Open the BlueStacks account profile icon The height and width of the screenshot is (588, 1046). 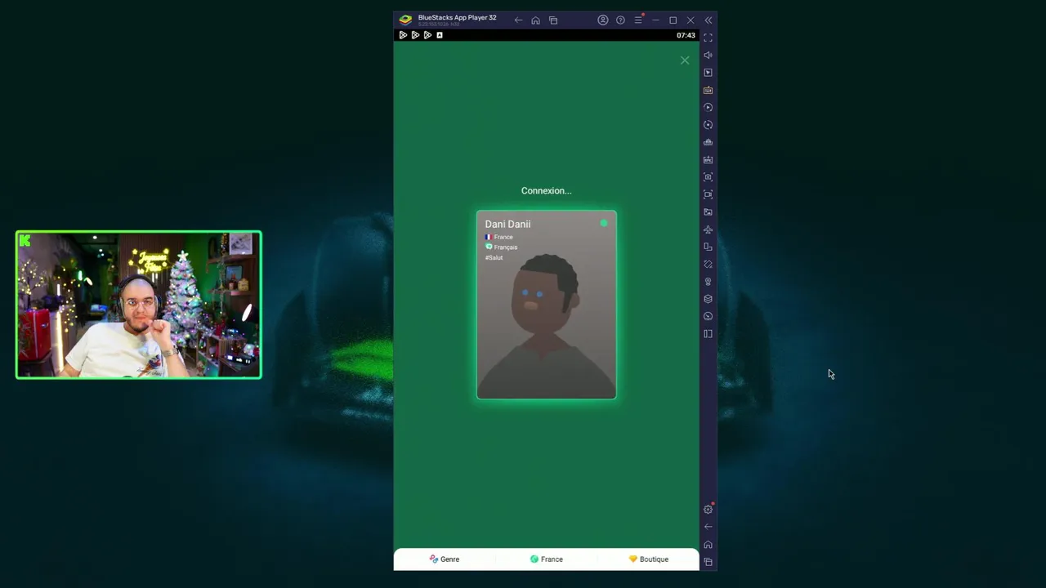[x=603, y=20]
